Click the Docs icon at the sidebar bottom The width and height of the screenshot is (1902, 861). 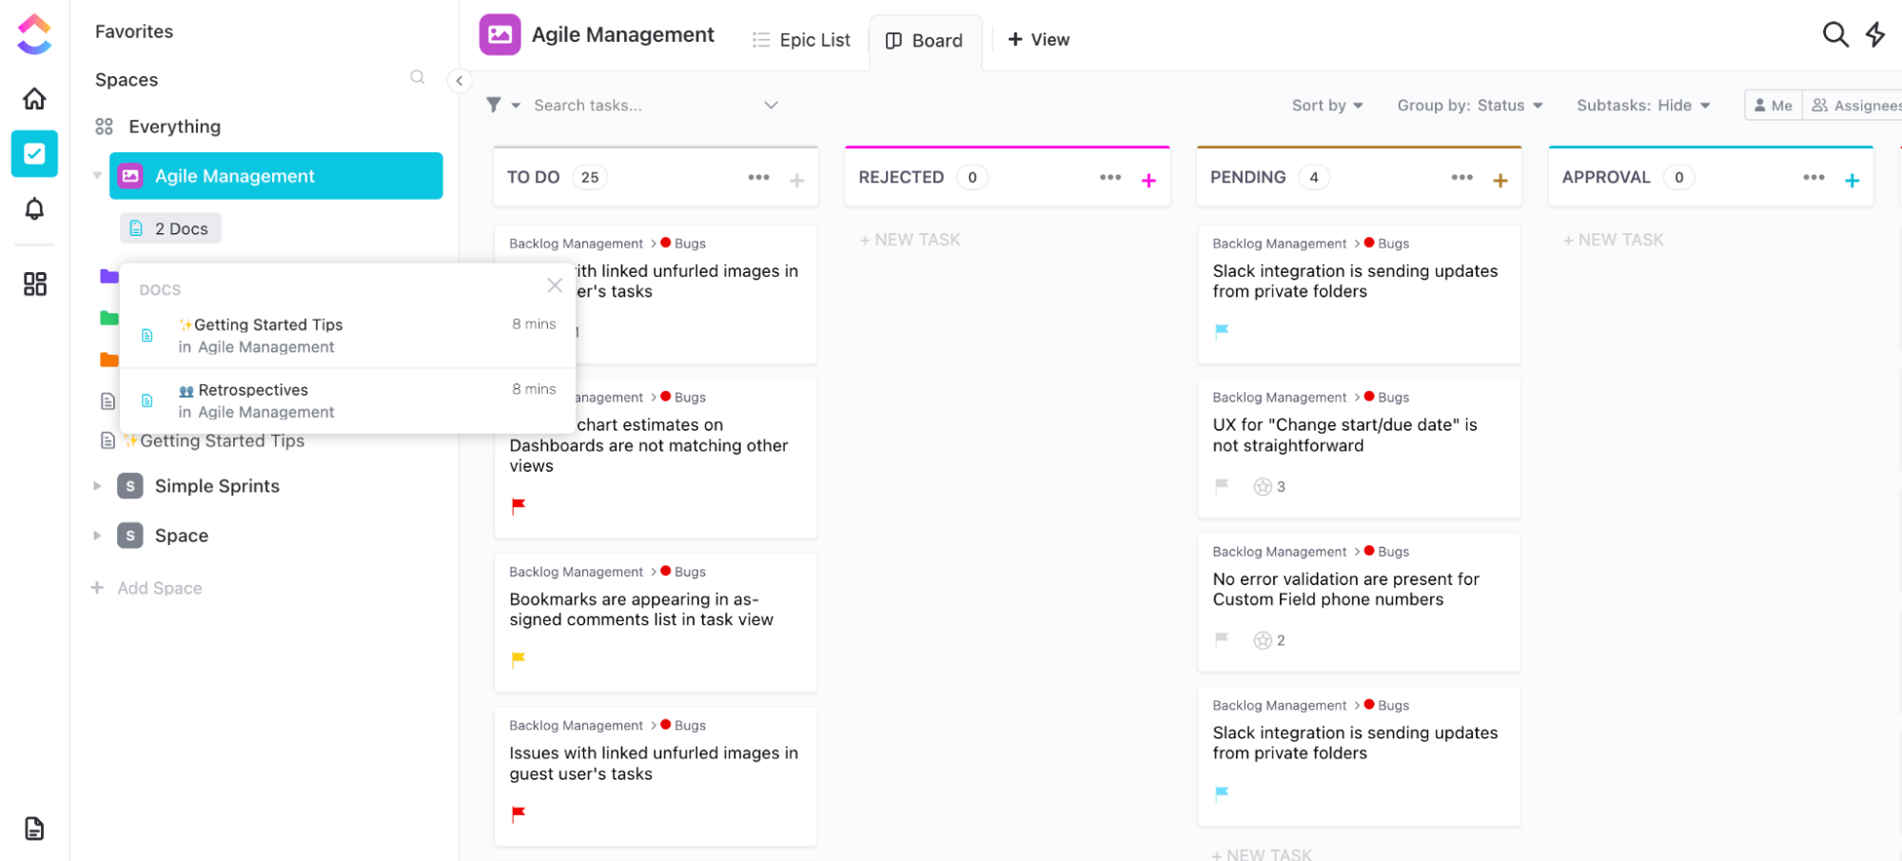(34, 829)
